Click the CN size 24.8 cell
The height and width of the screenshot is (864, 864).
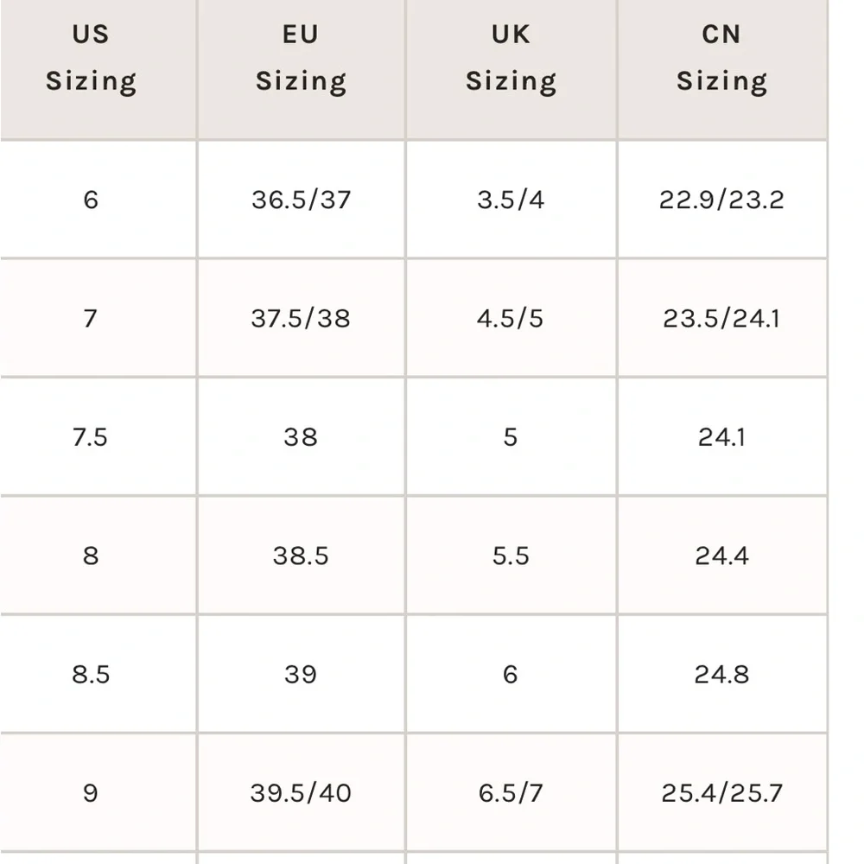721,674
